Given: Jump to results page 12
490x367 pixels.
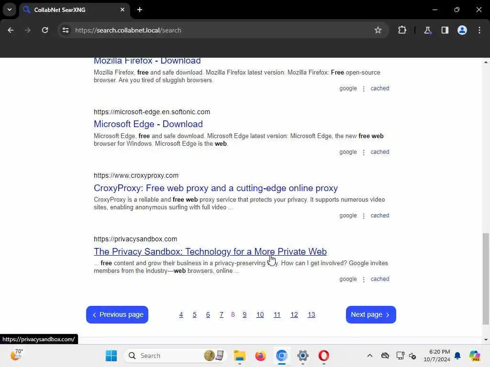Looking at the screenshot, I should [x=294, y=314].
